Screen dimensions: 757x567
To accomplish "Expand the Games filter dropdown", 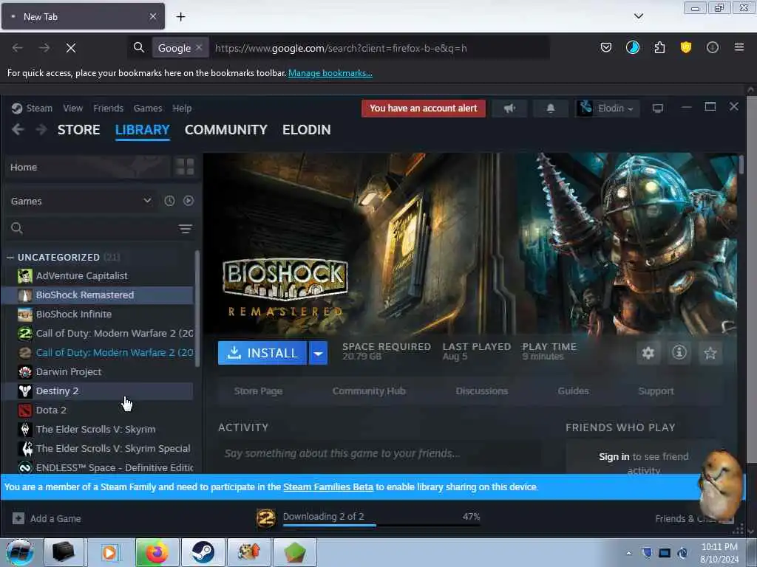I will 147,201.
